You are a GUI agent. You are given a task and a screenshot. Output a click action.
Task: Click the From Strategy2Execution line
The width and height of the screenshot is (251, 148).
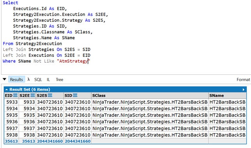point(32,44)
